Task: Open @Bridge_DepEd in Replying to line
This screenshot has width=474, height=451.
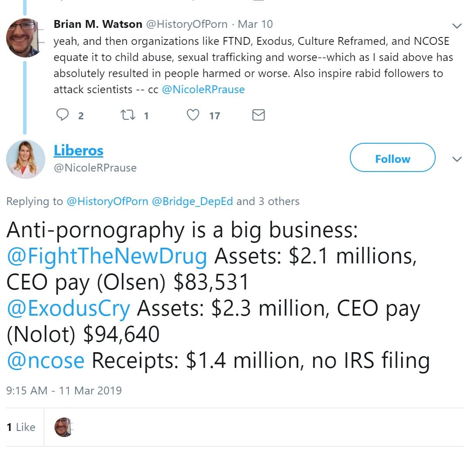Action: [192, 202]
